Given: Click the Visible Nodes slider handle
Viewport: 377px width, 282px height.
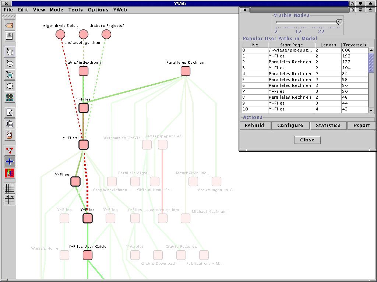Looking at the screenshot, I should 339,22.
